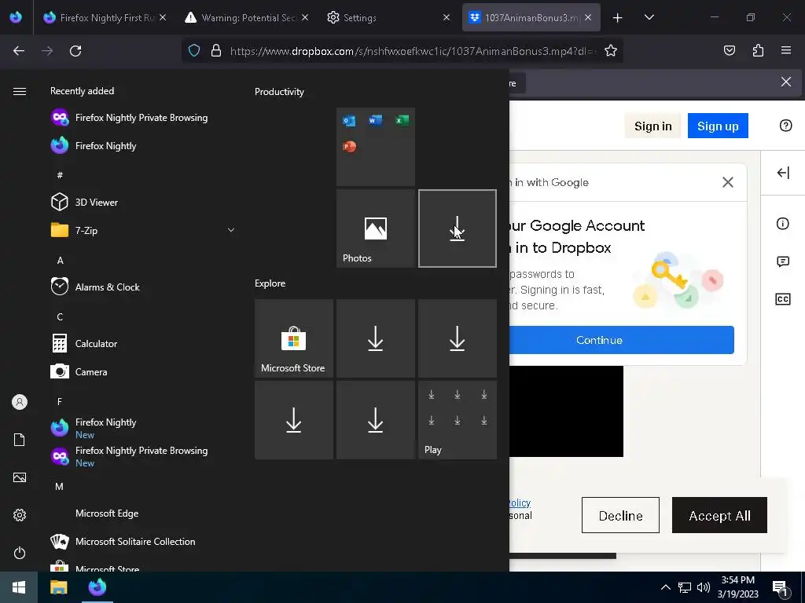Click the Dropbox URL address bar
This screenshot has width=805, height=603.
click(x=414, y=51)
